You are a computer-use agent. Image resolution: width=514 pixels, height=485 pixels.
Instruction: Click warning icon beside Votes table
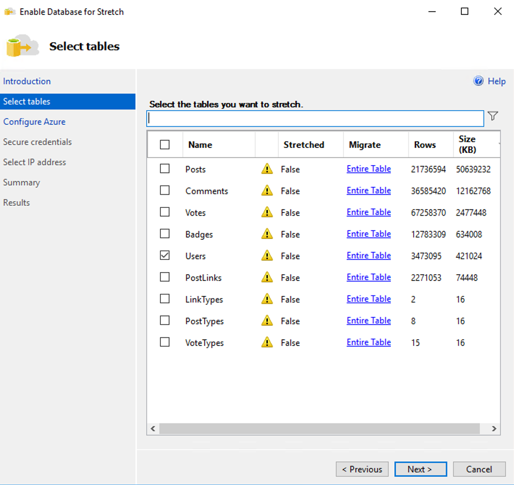267,212
